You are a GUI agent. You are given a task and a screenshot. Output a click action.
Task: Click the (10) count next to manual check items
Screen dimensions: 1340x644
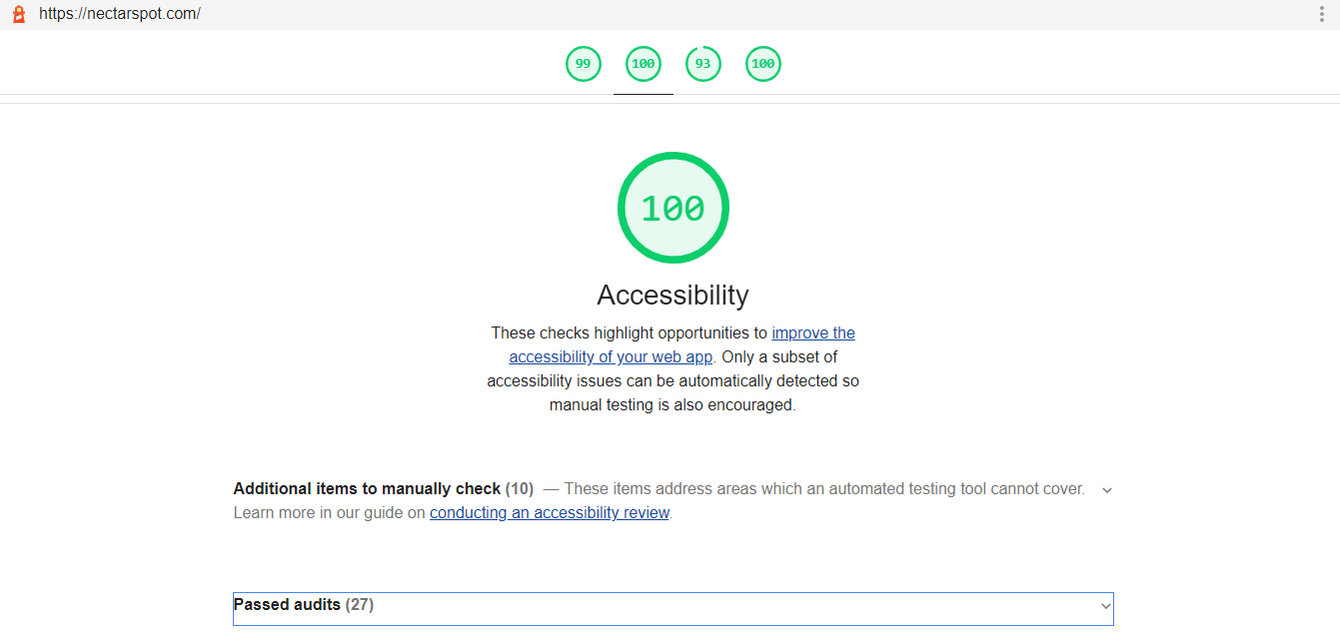(x=520, y=489)
